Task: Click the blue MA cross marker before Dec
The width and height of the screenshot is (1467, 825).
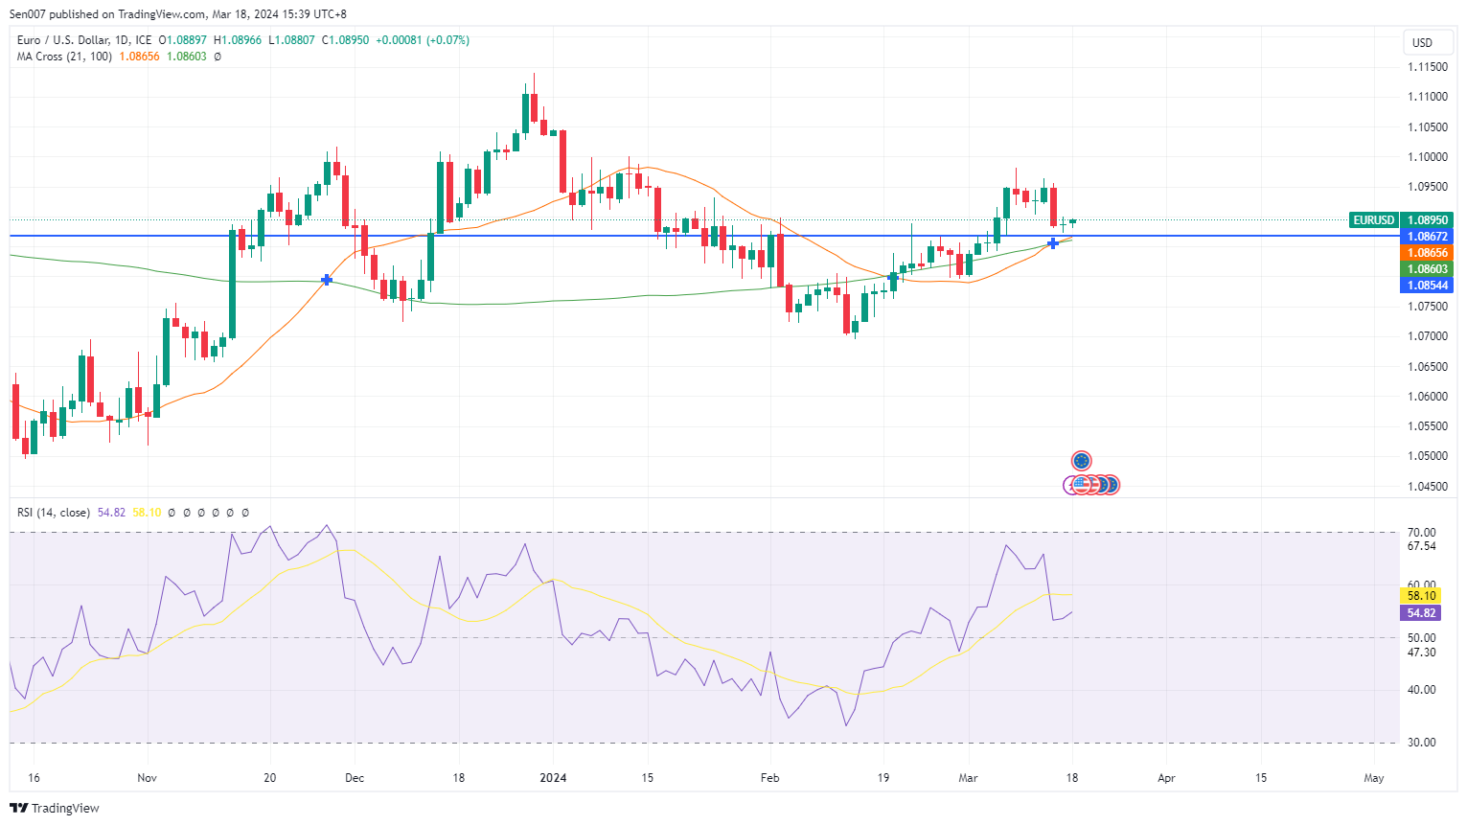Action: click(x=327, y=280)
